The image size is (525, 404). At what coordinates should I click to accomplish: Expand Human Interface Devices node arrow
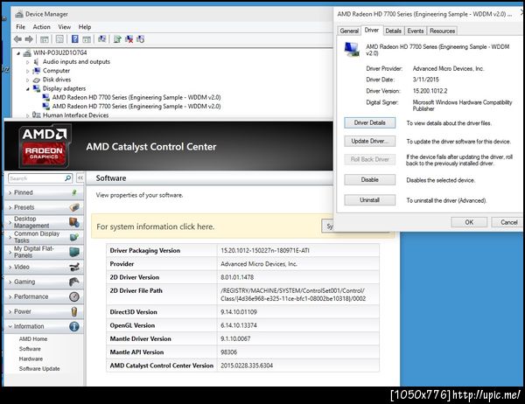[x=28, y=115]
